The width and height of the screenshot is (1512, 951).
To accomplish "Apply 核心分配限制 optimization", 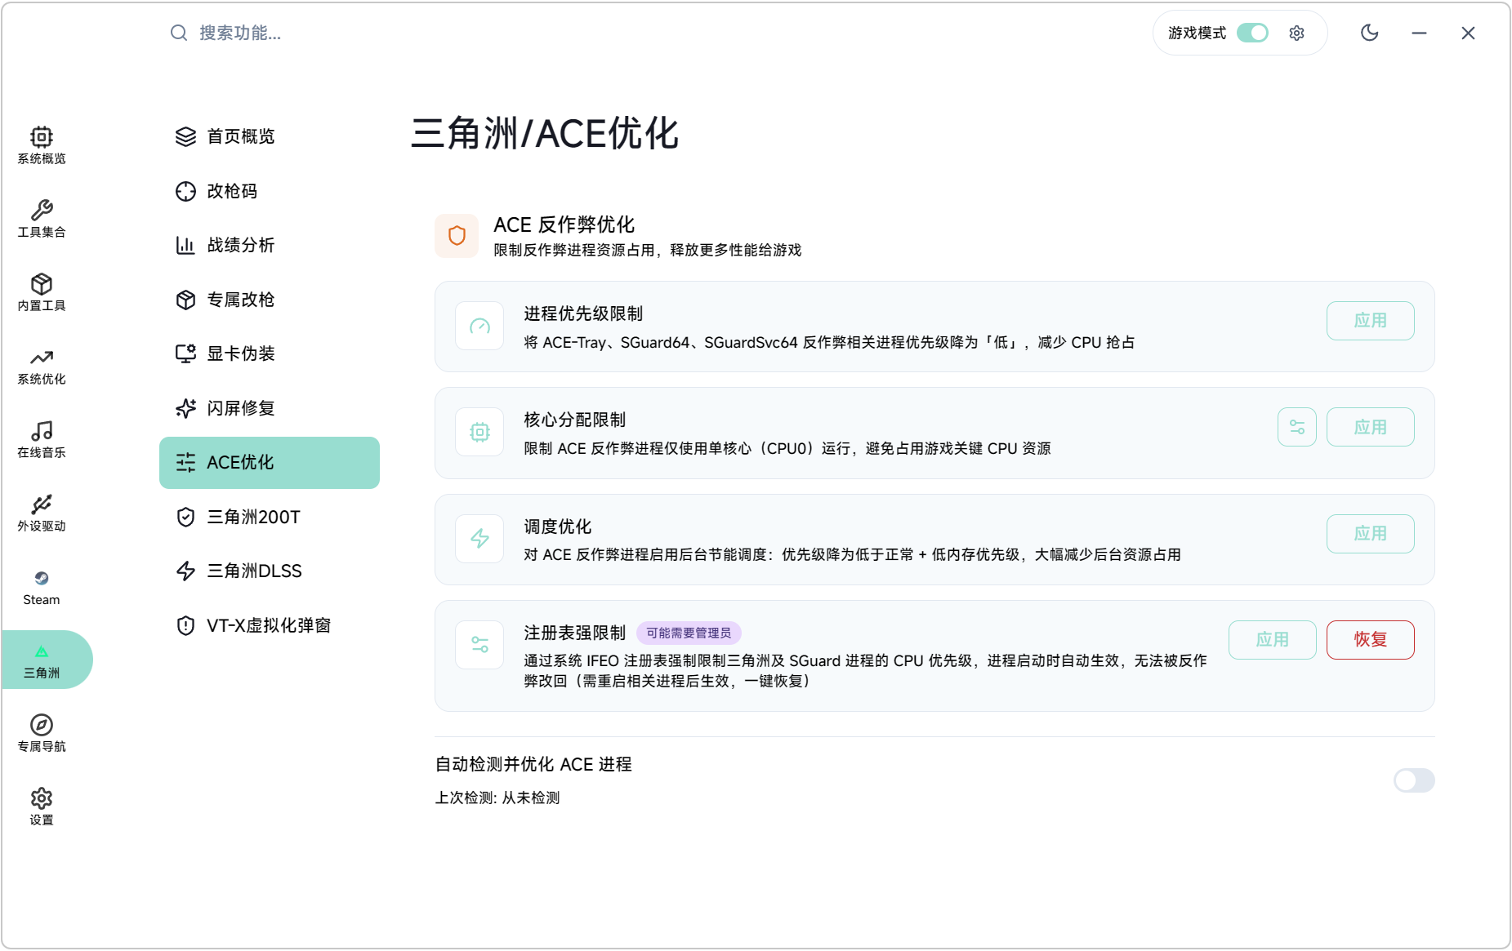I will pyautogui.click(x=1371, y=427).
